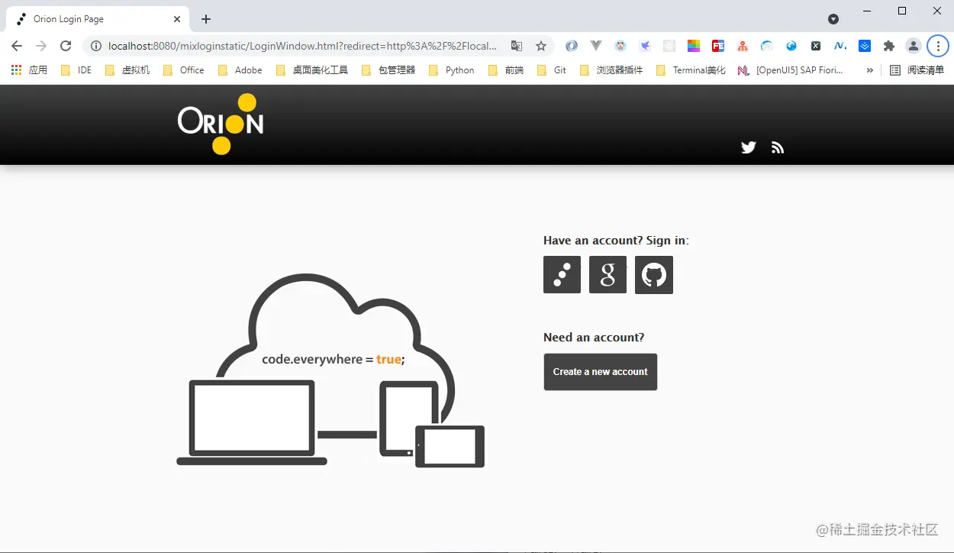Open the Git bookmark folder
The height and width of the screenshot is (553, 954).
(552, 70)
